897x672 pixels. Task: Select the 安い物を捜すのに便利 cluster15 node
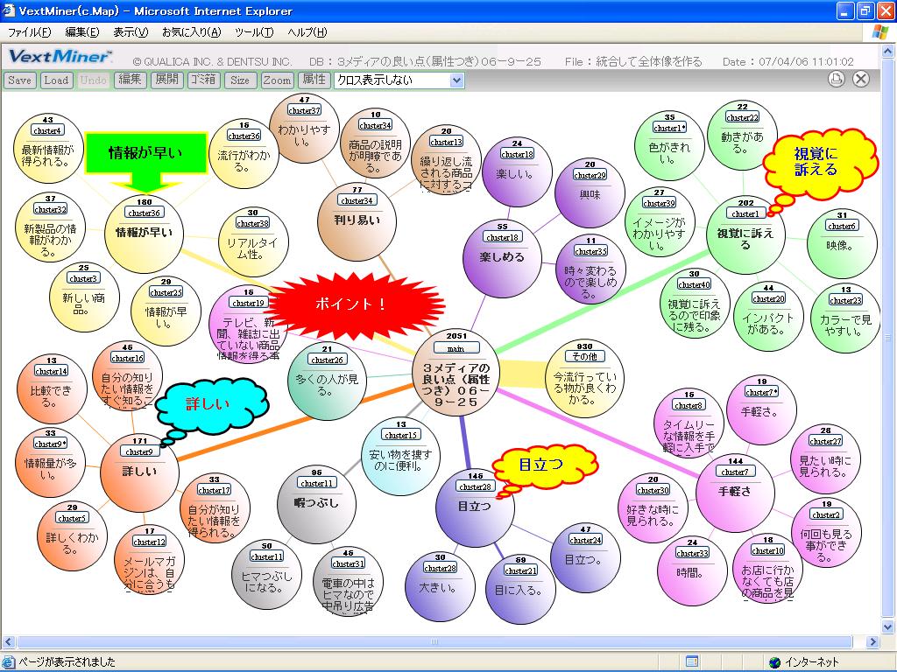(400, 456)
